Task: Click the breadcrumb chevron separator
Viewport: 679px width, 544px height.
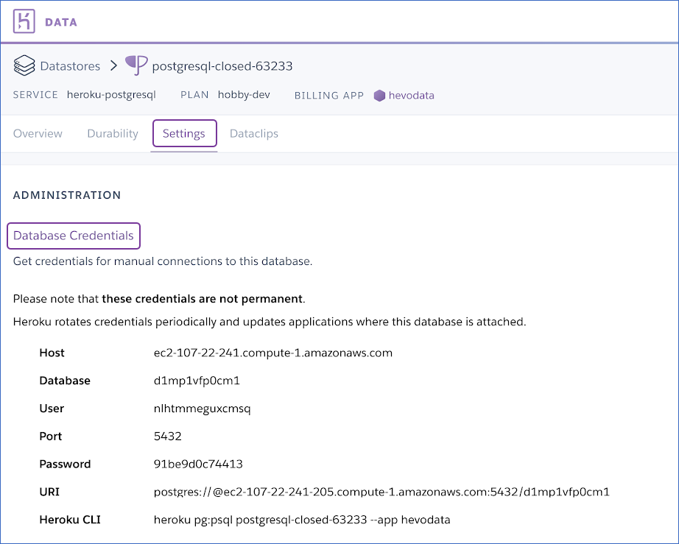Action: 113,66
